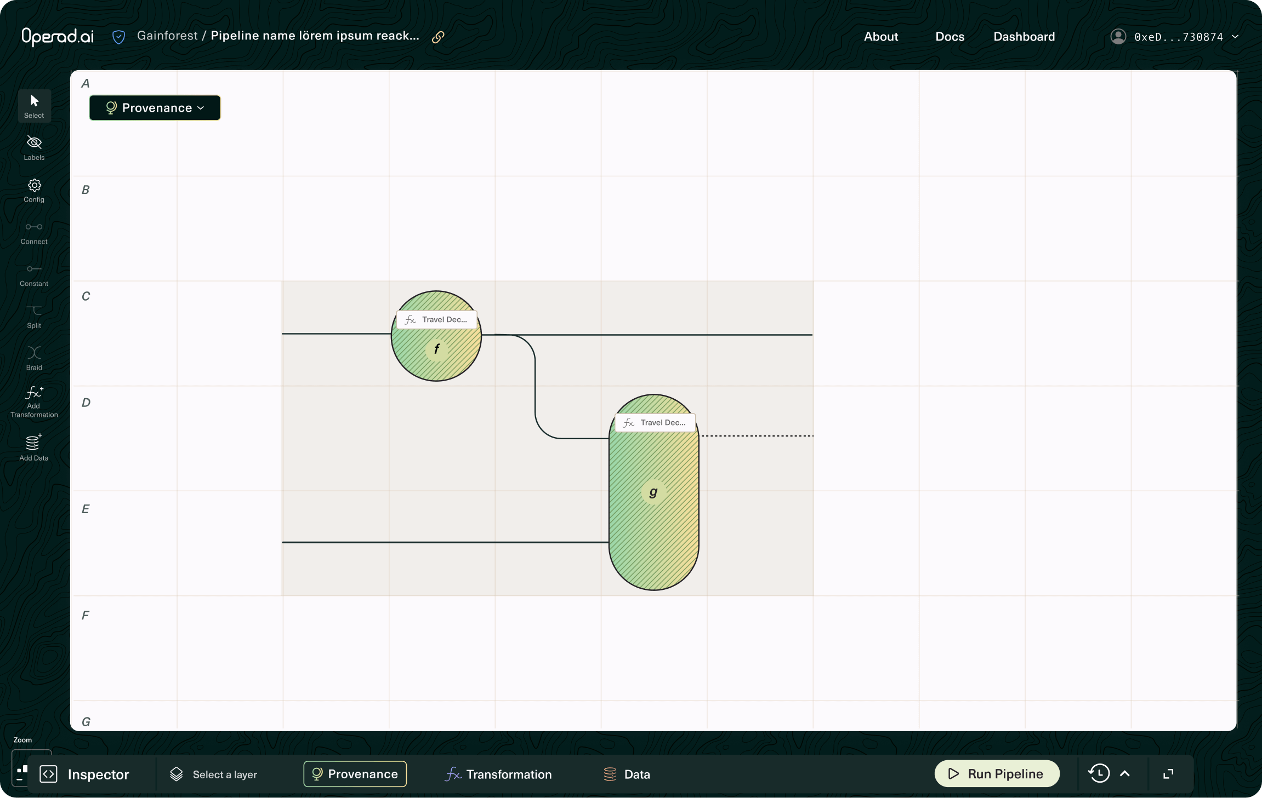Select the transformation node g
This screenshot has width=1262, height=798.
(653, 492)
